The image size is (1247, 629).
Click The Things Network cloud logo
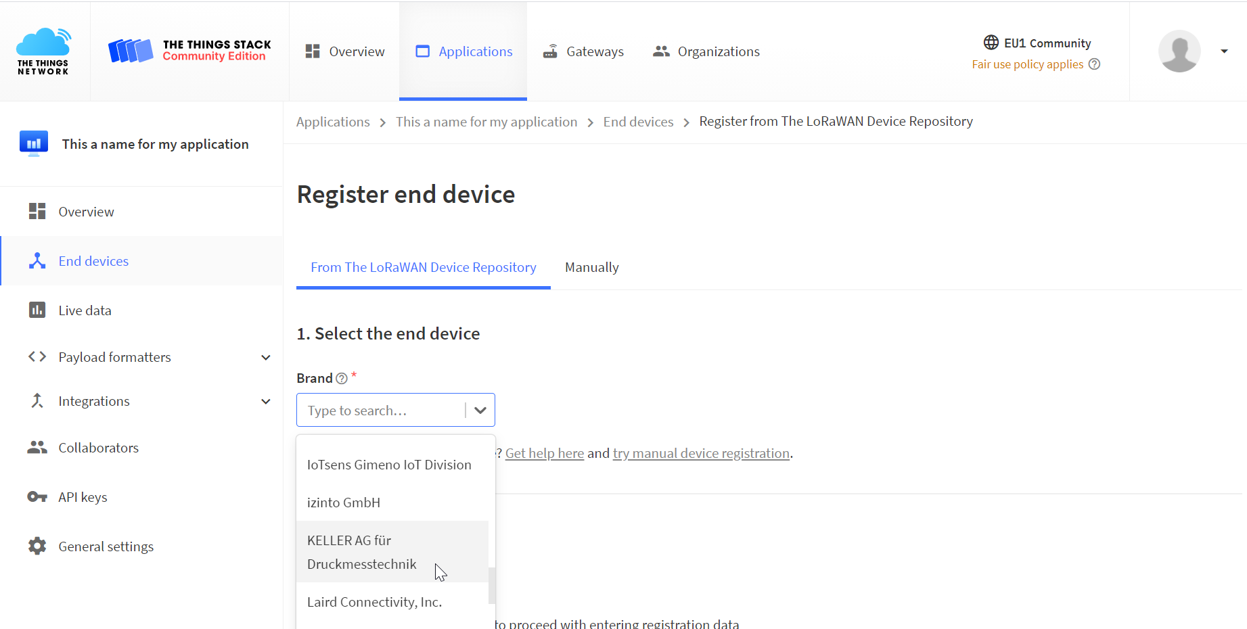point(43,51)
